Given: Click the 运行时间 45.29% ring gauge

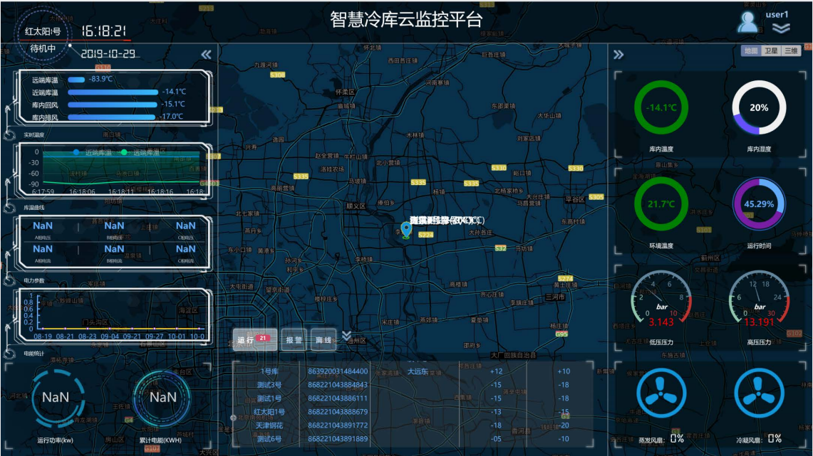Looking at the screenshot, I should pyautogui.click(x=759, y=204).
